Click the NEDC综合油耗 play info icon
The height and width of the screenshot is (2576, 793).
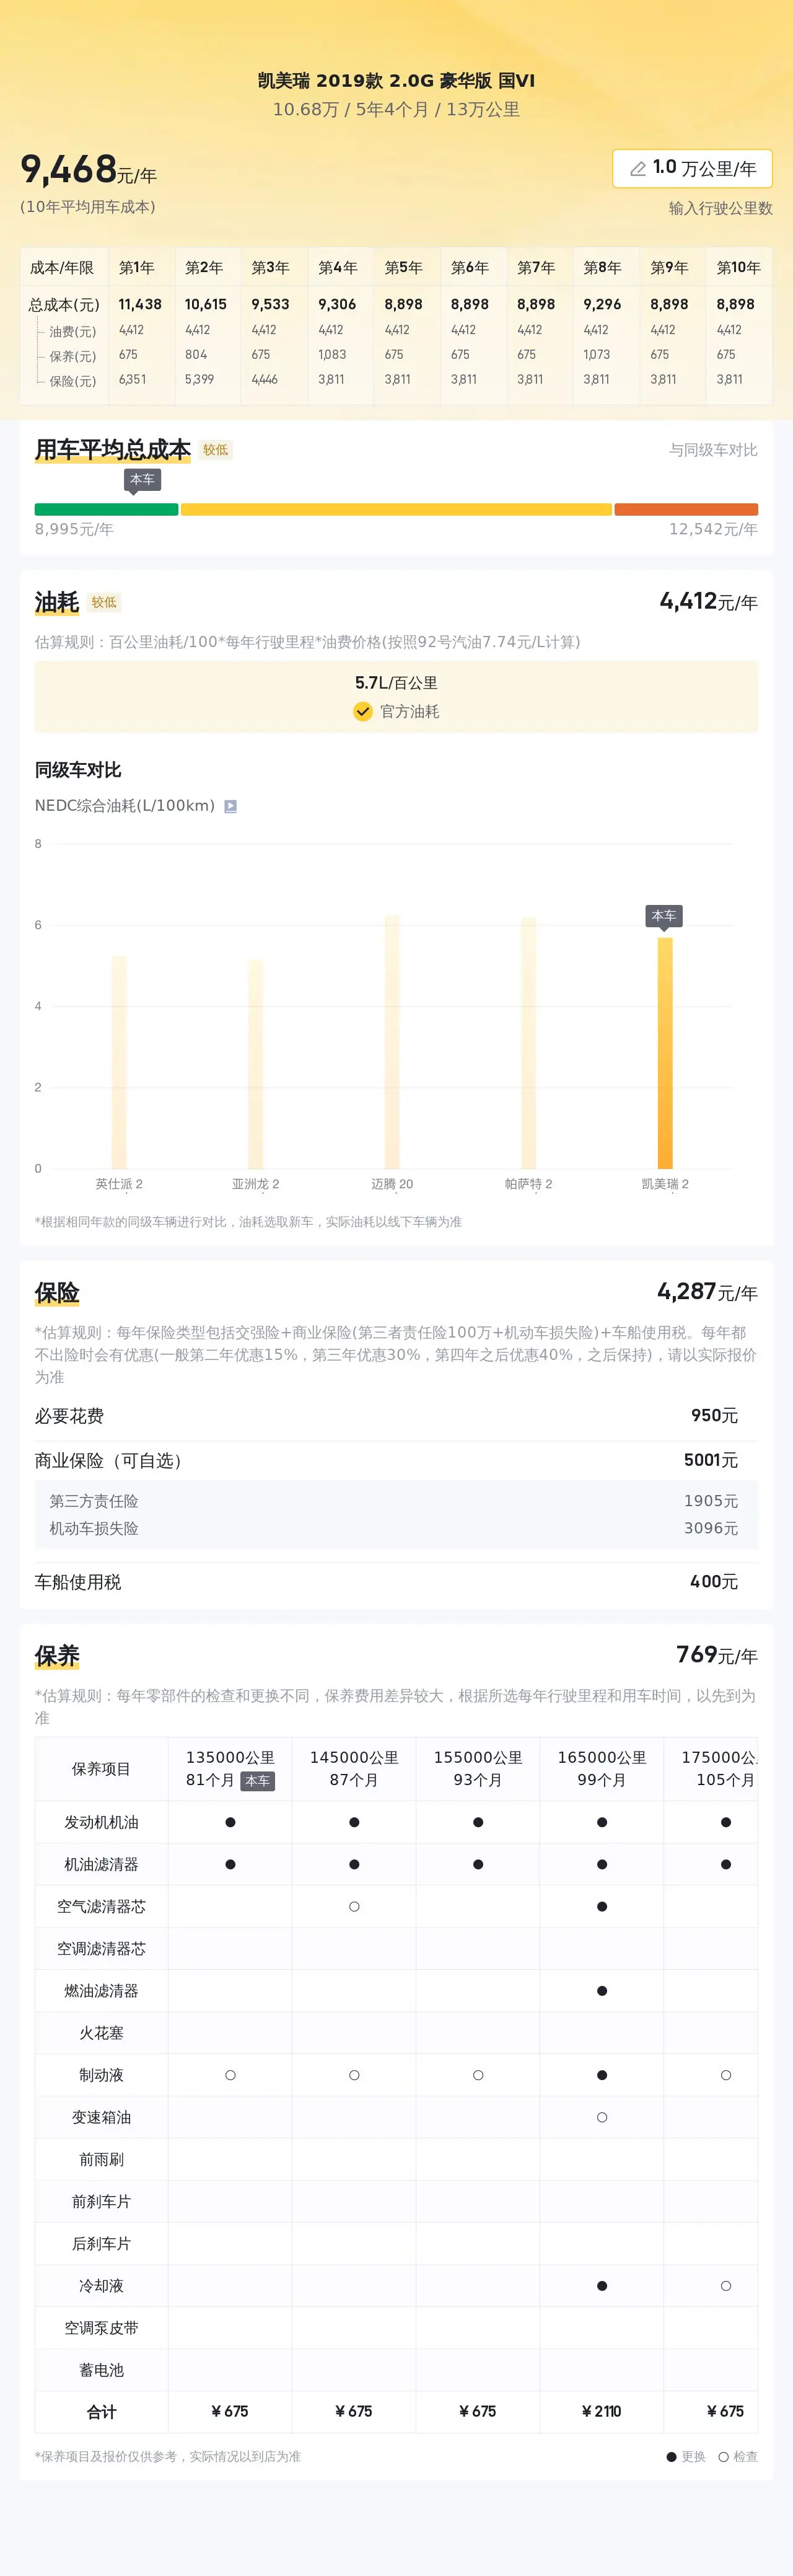tap(230, 806)
